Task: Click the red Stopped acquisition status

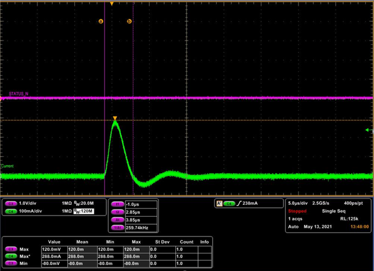Action: [x=297, y=211]
